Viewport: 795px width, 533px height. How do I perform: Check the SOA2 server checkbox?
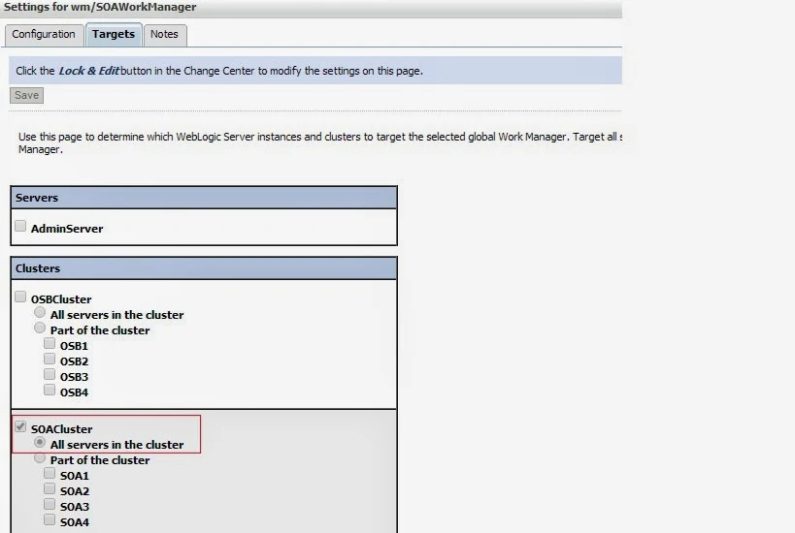[50, 489]
